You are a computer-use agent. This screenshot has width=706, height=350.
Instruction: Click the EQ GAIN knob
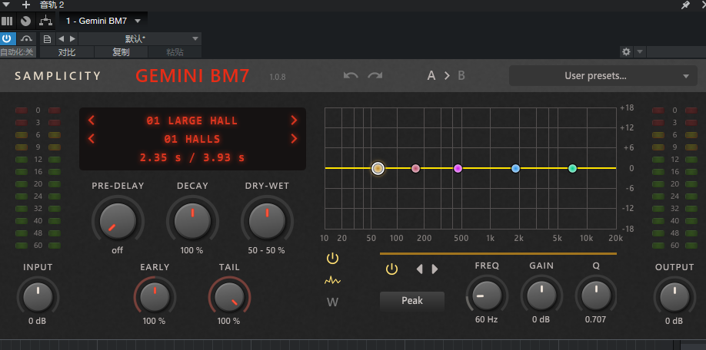(541, 296)
